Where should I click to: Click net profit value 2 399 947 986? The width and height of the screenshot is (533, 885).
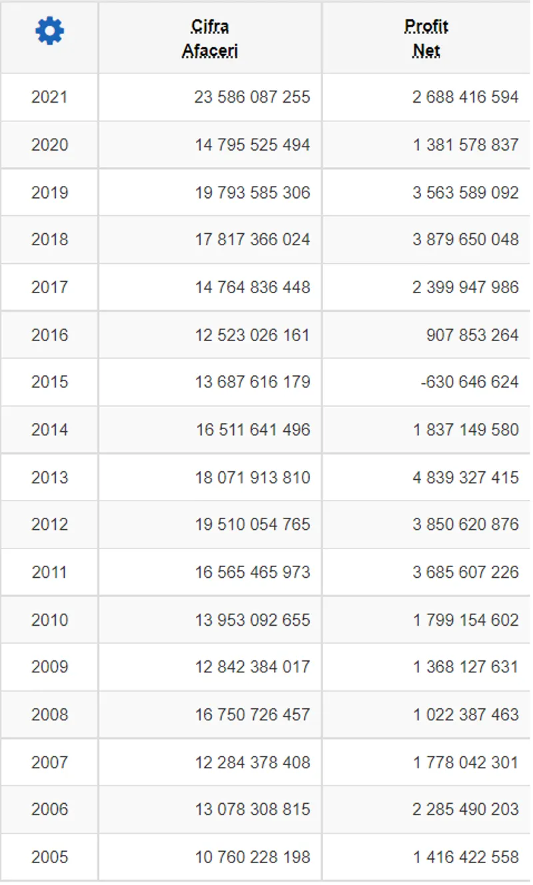coord(465,287)
